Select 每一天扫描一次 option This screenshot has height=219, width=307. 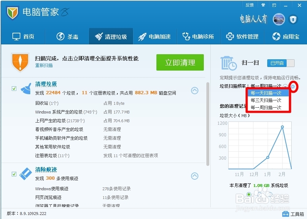tap(268, 93)
